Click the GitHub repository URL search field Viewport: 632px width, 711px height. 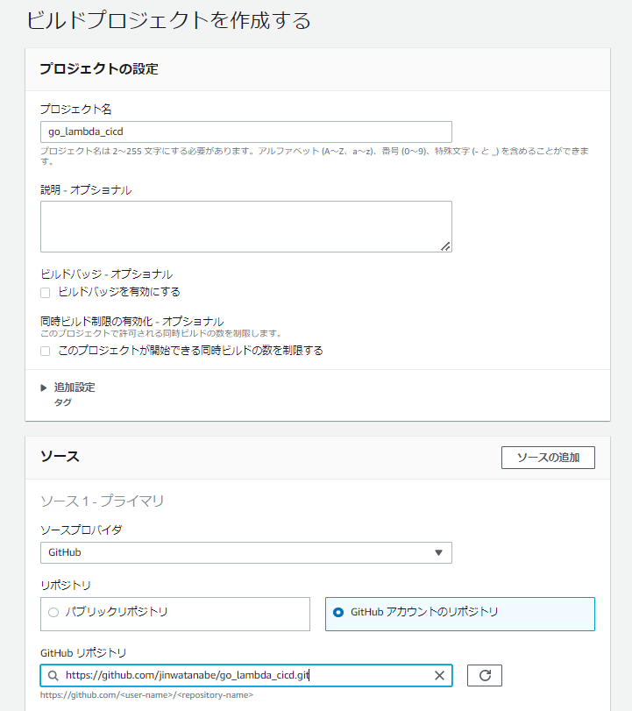(x=245, y=676)
